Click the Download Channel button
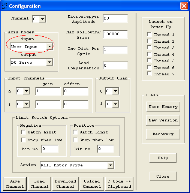The image size is (190, 193). 66,184
